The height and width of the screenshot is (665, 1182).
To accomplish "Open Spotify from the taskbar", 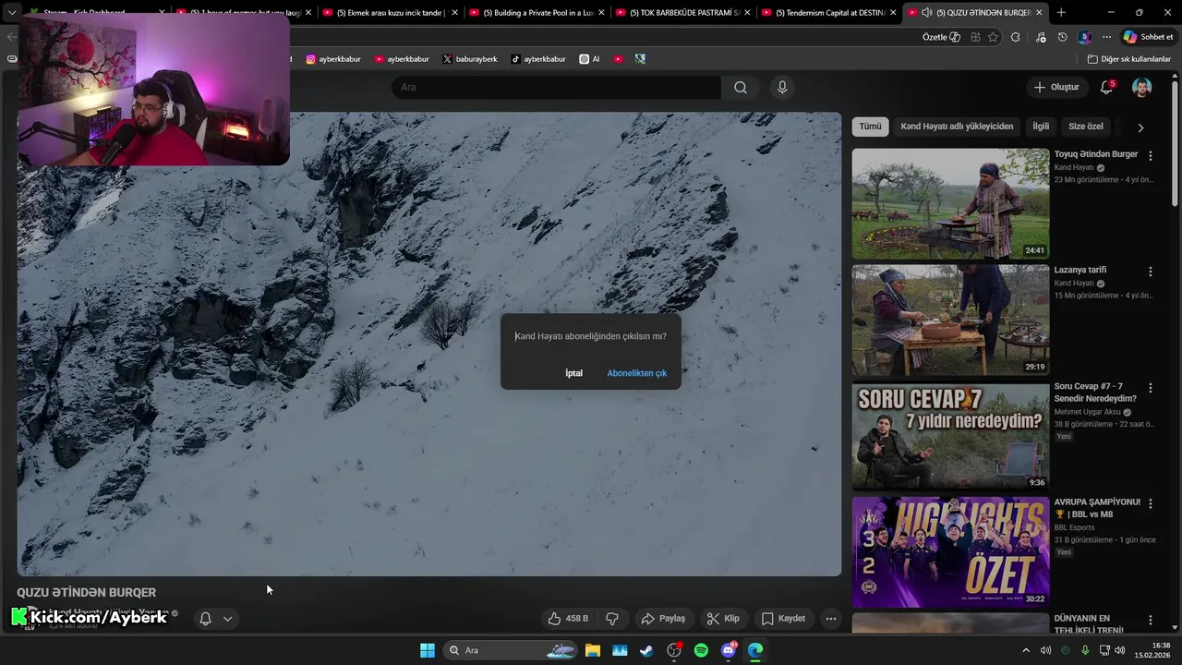I will pyautogui.click(x=701, y=650).
